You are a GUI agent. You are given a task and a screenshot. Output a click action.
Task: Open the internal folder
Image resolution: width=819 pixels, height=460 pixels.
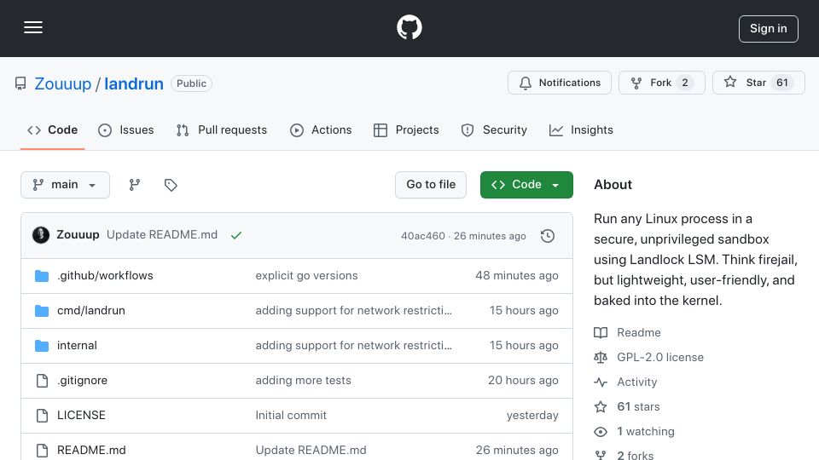77,345
